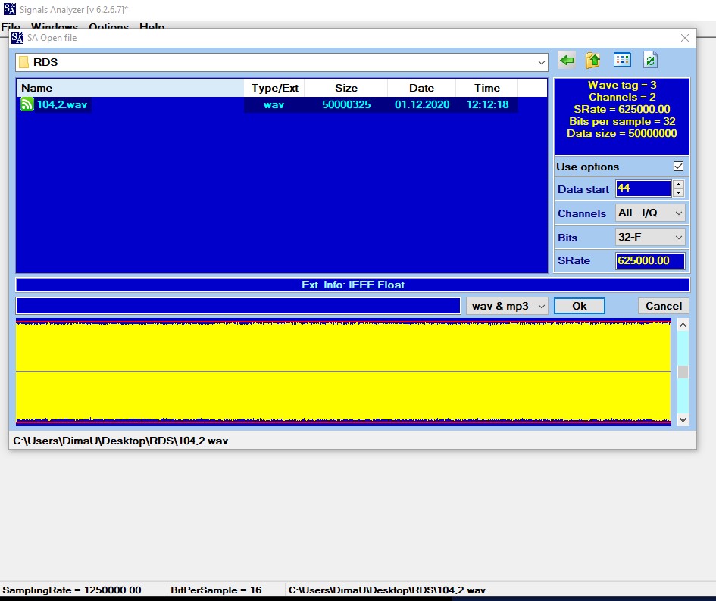The width and height of the screenshot is (716, 601).
Task: Click the Signals Analyzer app title icon
Action: click(x=9, y=8)
